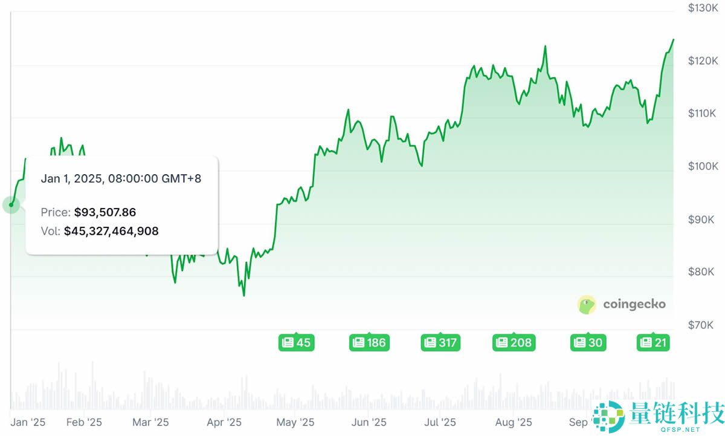Open the news badge labeled 21
Viewport: 725px width, 436px height.
click(653, 343)
